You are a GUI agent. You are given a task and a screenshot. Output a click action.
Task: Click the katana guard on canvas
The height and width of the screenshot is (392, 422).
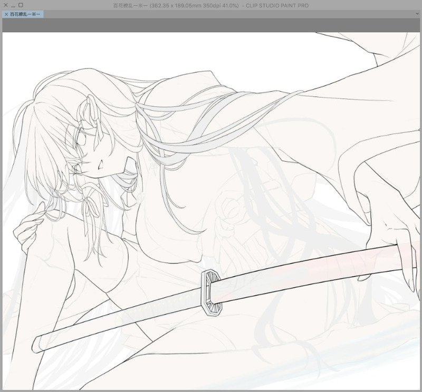pyautogui.click(x=212, y=292)
